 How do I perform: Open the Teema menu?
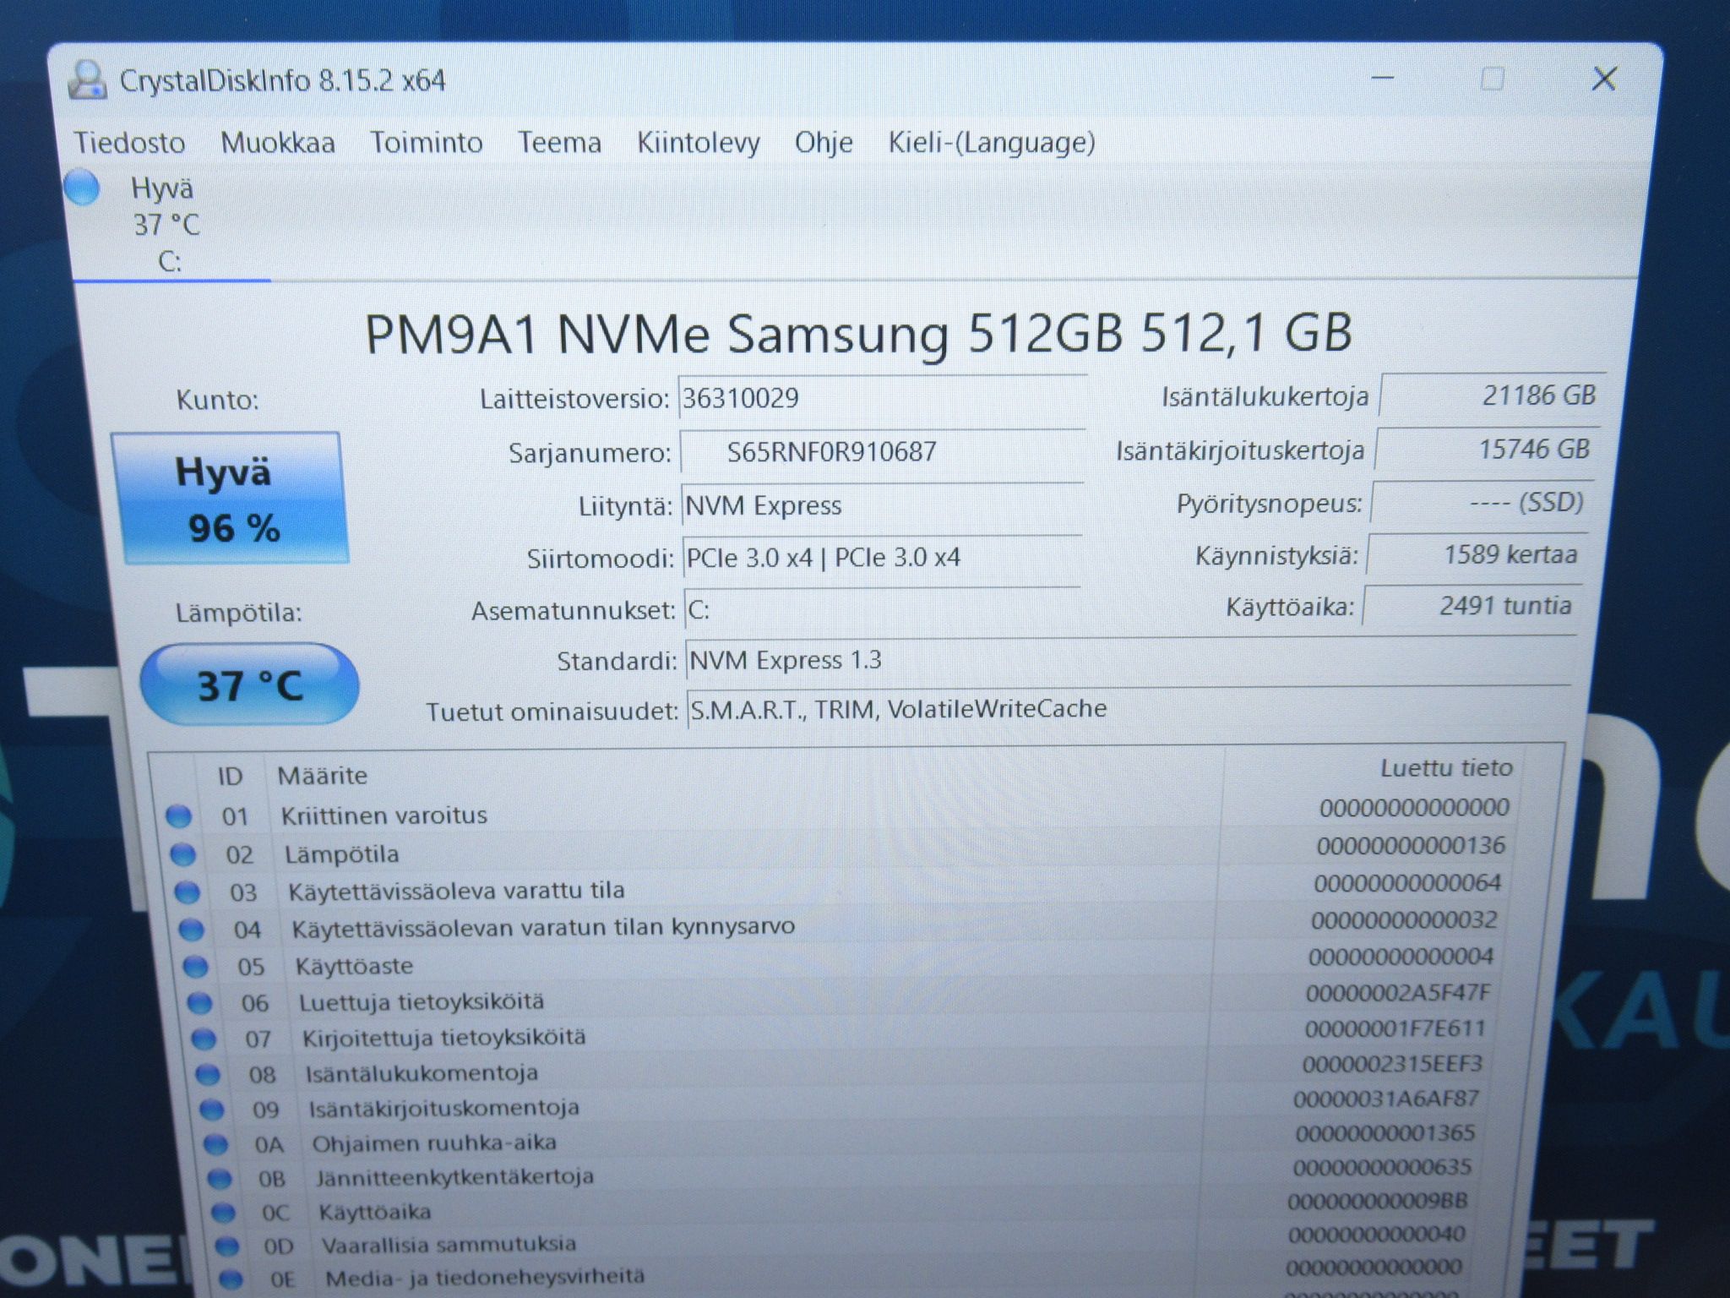(x=559, y=142)
